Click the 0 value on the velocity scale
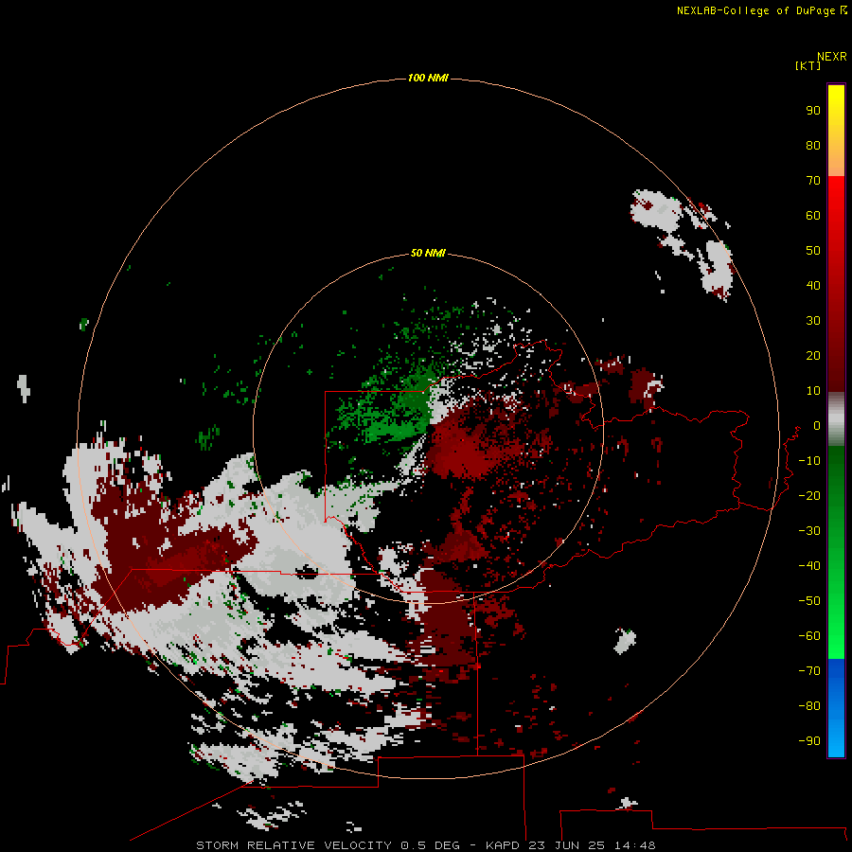The image size is (852, 852). [x=816, y=426]
